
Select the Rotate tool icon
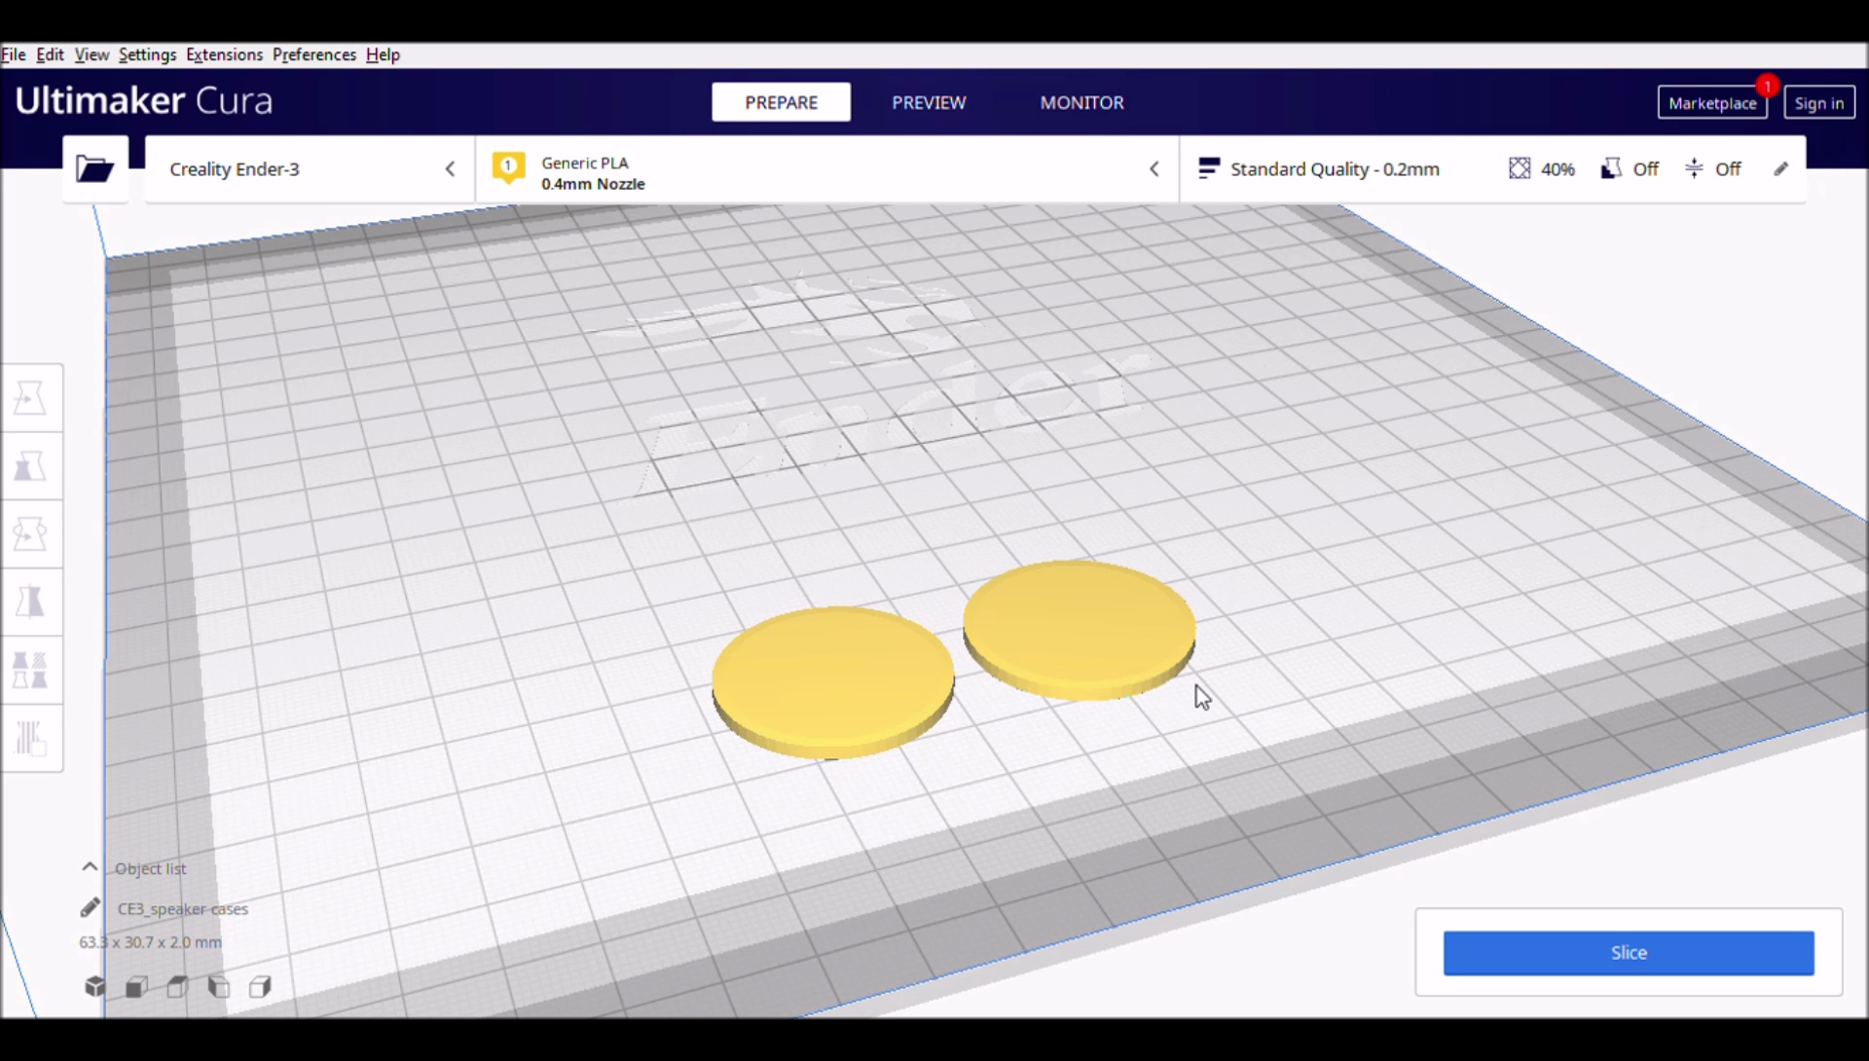[31, 532]
